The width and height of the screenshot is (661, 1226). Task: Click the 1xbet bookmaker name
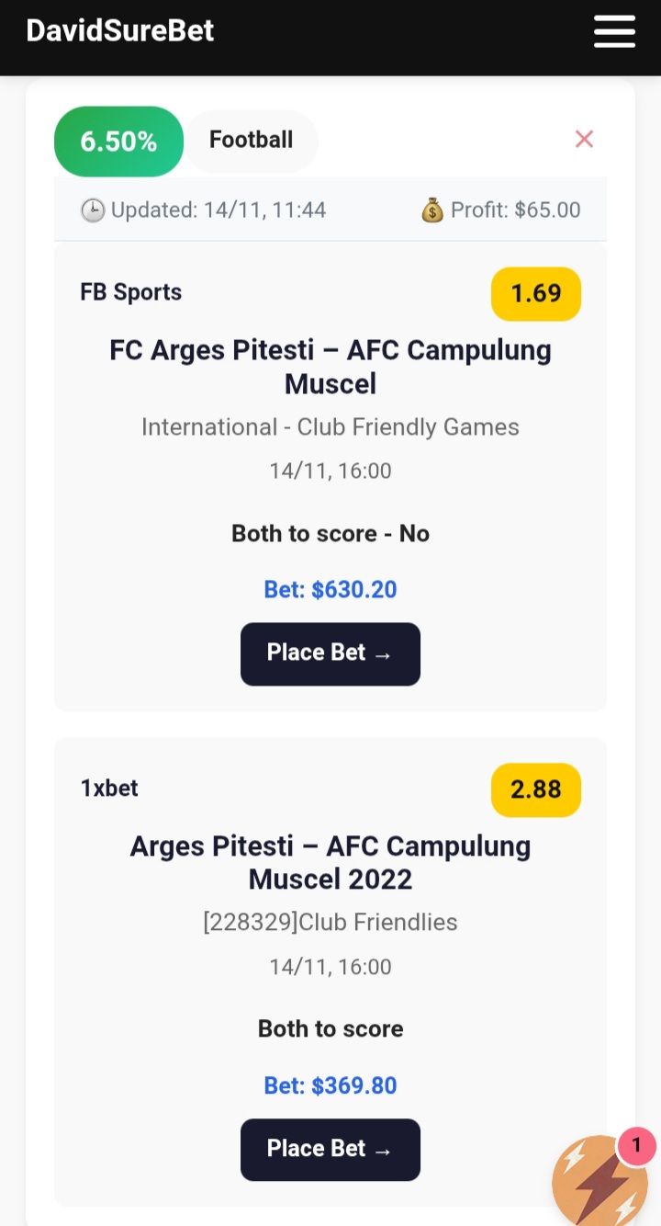(x=109, y=788)
